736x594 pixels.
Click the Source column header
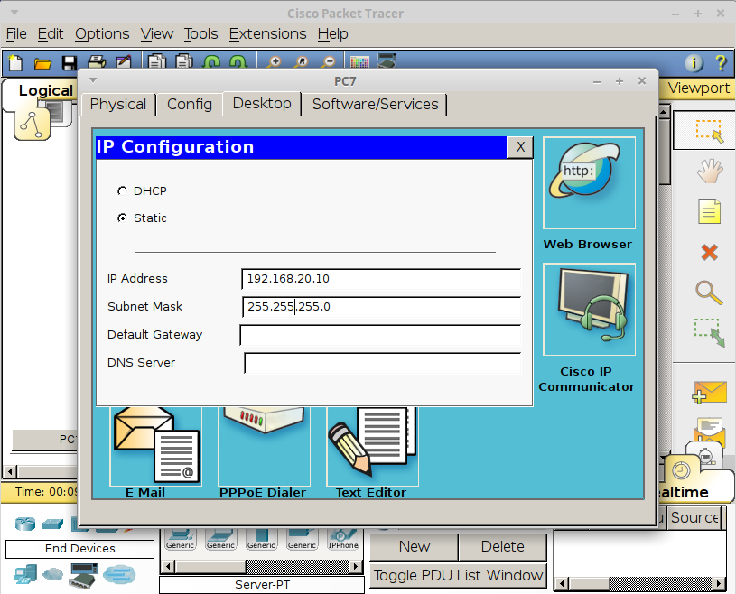[694, 517]
